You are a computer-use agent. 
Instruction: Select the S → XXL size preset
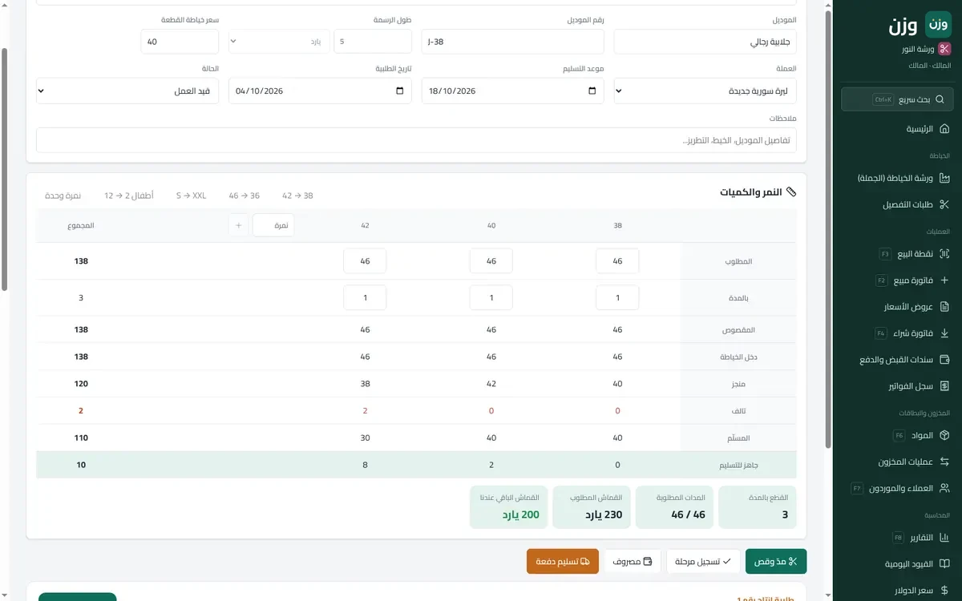point(192,196)
